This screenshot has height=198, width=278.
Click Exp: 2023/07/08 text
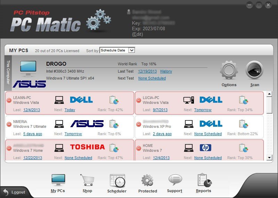(148, 28)
